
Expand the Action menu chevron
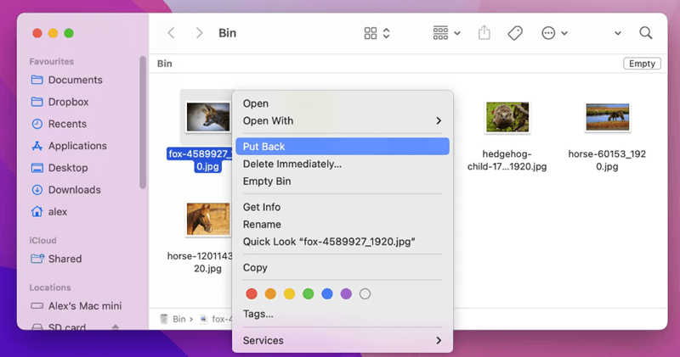pyautogui.click(x=564, y=33)
